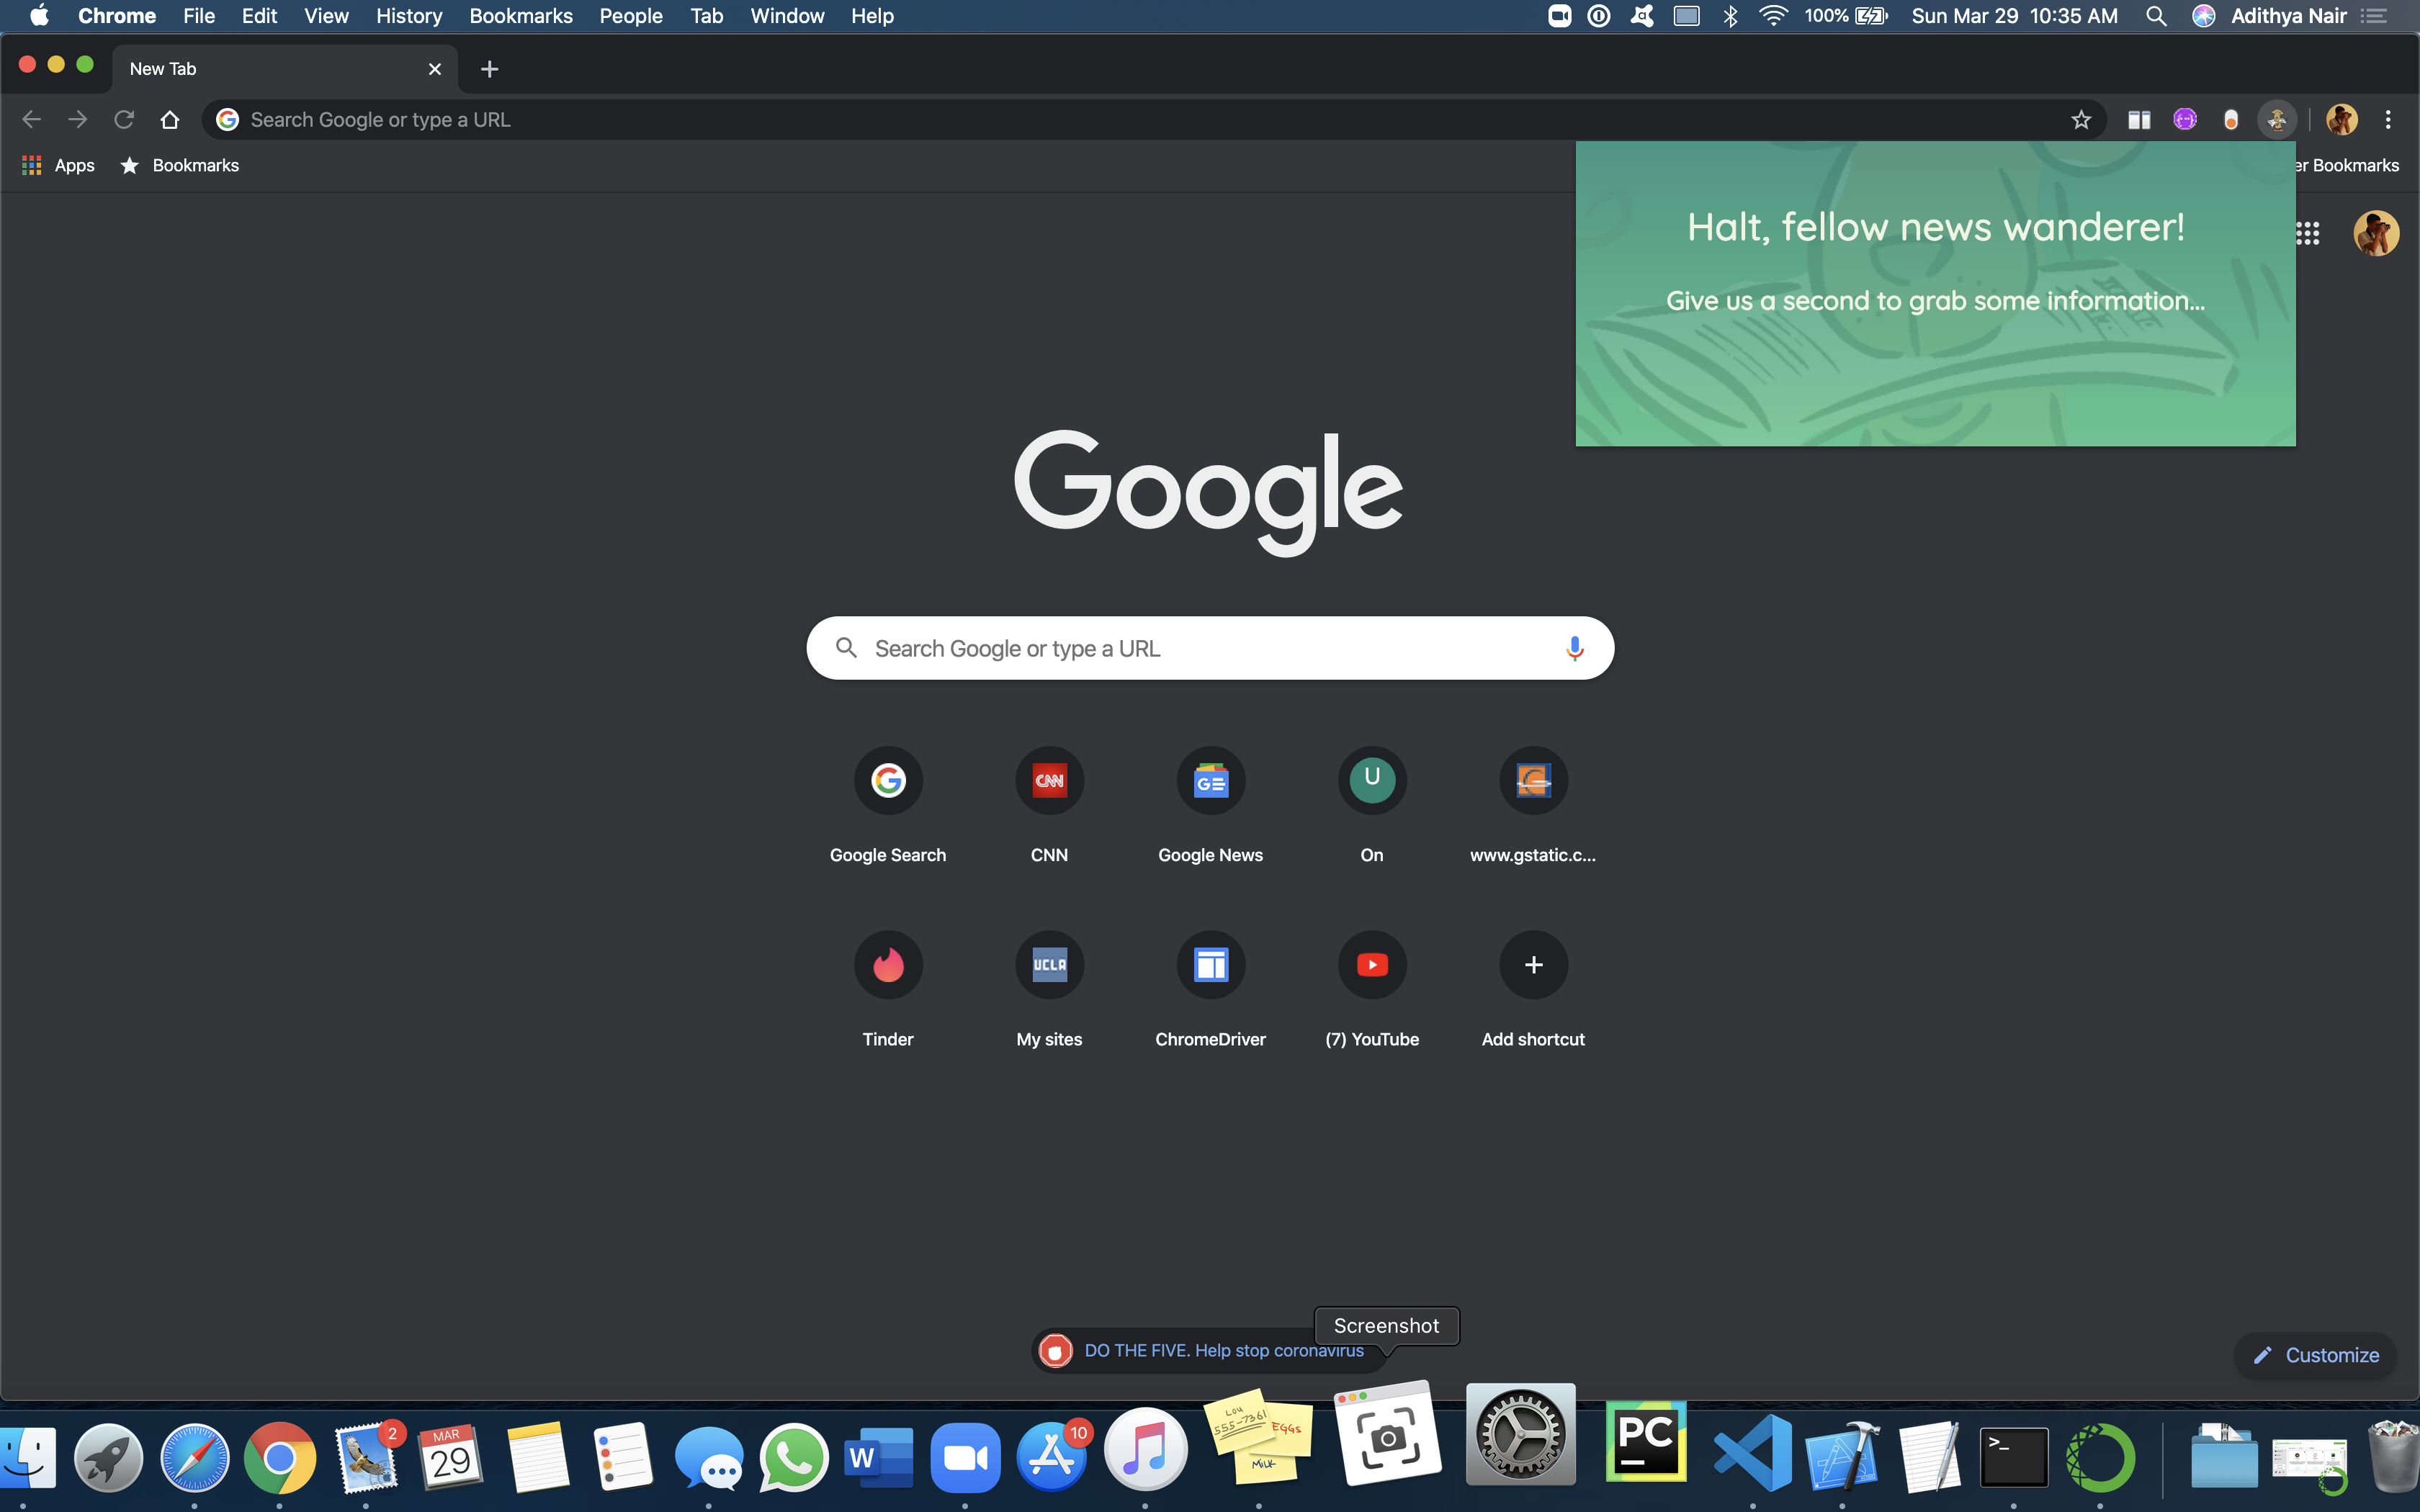This screenshot has height=1512, width=2420.
Task: Open the Tinder shortcut
Action: coord(888,965)
